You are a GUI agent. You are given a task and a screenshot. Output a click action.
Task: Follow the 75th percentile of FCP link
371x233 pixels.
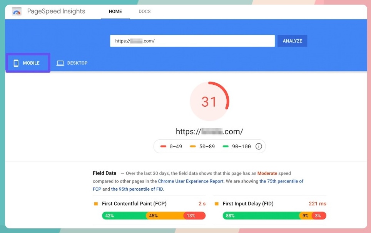pyautogui.click(x=281, y=181)
